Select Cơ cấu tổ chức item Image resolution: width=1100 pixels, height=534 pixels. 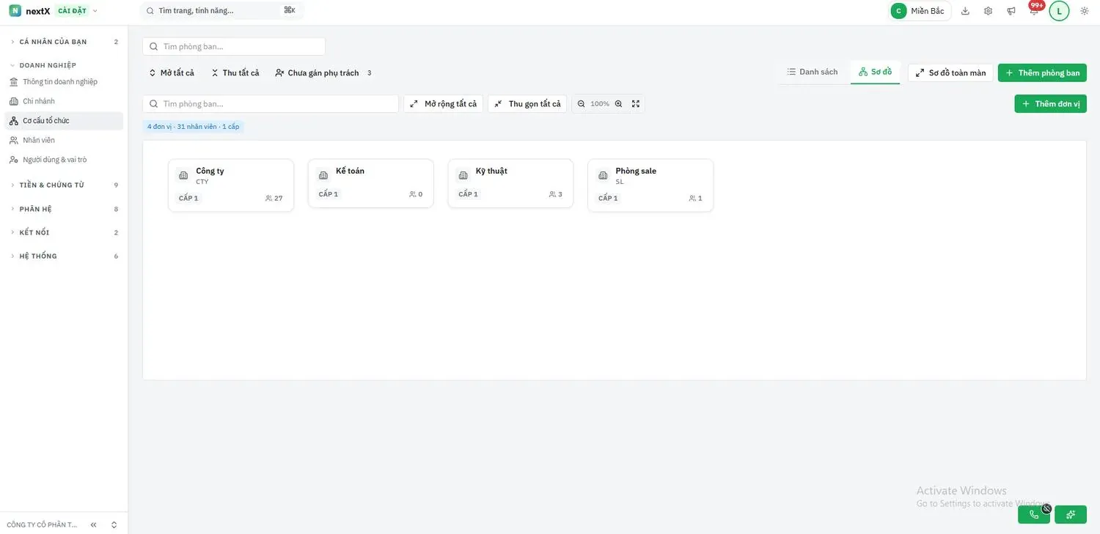coord(64,121)
